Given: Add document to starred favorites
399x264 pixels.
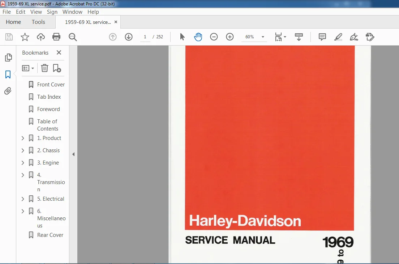Looking at the screenshot, I should click(25, 37).
